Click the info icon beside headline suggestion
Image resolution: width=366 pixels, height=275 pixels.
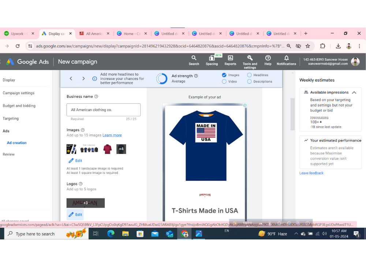click(x=94, y=78)
